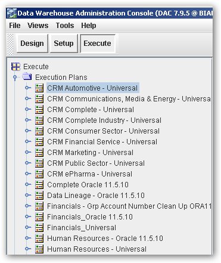This screenshot has width=221, height=263.
Task: Select Human Resources - Universal
Action: pos(97,249)
